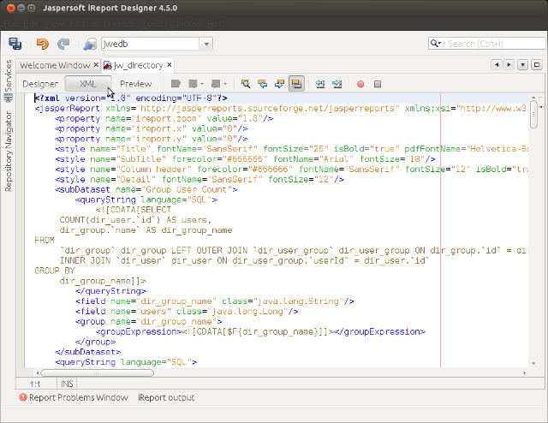Toggle Highlight Search button in editor toolbar

pyautogui.click(x=296, y=84)
